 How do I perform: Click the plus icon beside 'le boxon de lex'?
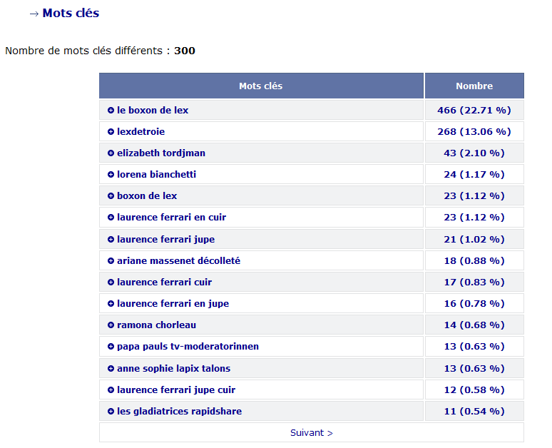click(x=111, y=111)
